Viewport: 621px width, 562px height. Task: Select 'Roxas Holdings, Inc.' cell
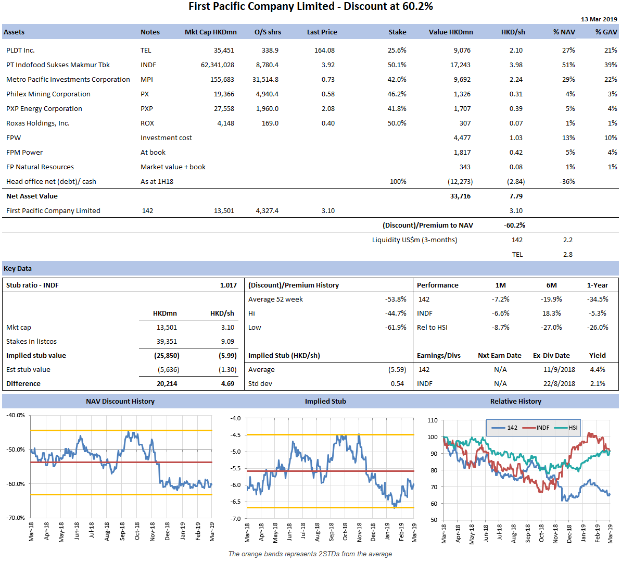[38, 123]
